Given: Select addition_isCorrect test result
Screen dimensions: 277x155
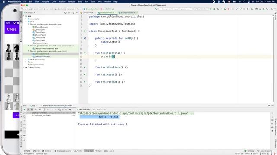Looking at the screenshot, I should tap(42, 115).
